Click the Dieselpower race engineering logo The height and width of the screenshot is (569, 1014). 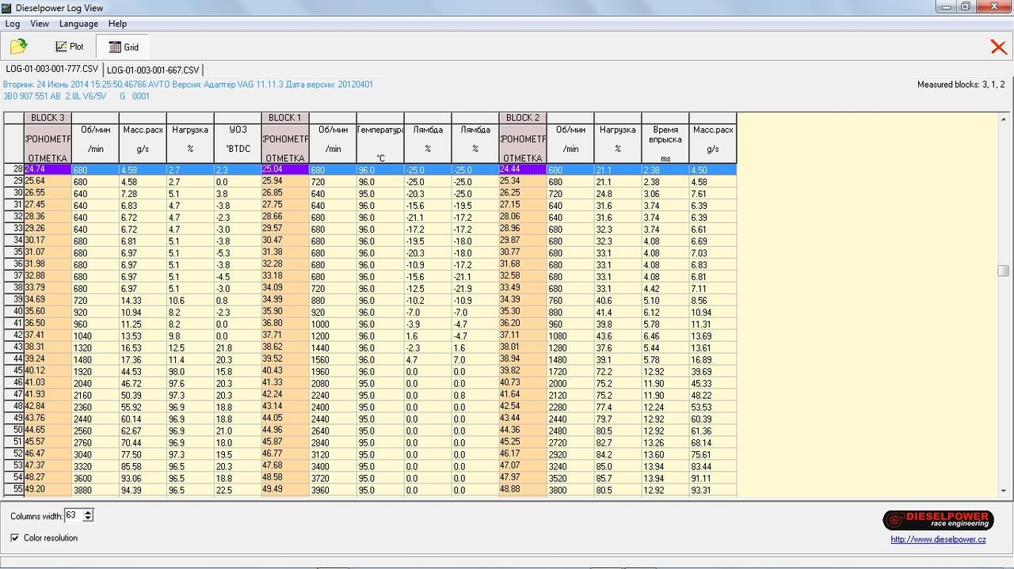point(938,520)
